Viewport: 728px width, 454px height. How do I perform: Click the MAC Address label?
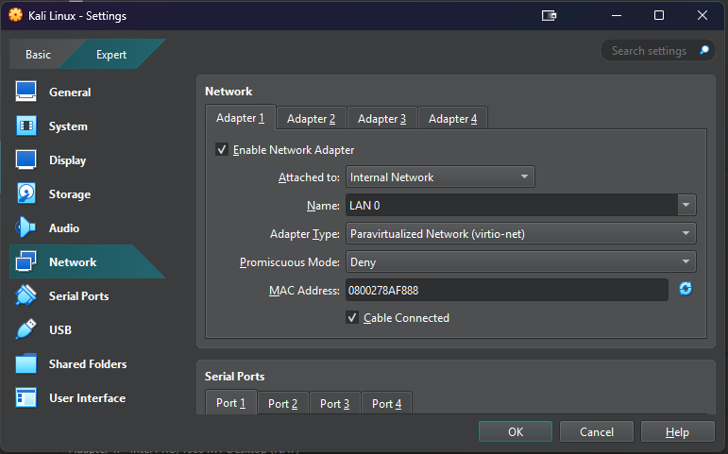(x=305, y=290)
